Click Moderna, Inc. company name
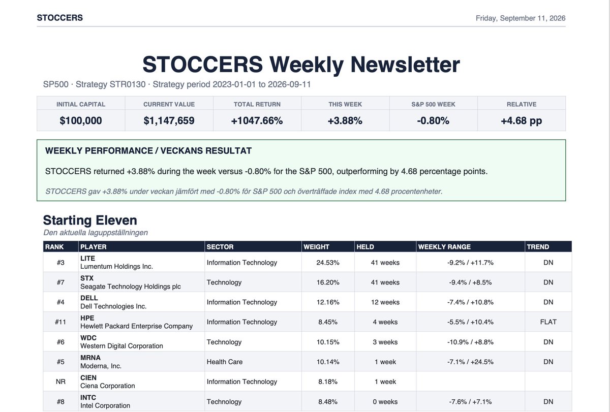Viewport: 610px width, 412px height. (x=101, y=365)
